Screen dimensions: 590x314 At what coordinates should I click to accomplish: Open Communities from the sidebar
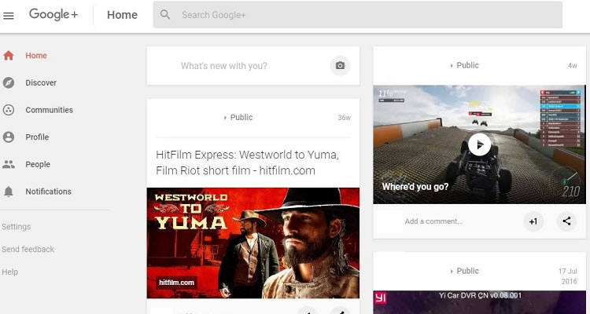[50, 110]
